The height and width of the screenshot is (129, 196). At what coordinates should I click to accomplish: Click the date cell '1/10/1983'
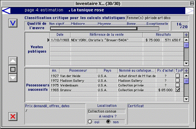(x=60, y=40)
